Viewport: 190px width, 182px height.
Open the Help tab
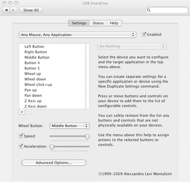[x=114, y=23]
